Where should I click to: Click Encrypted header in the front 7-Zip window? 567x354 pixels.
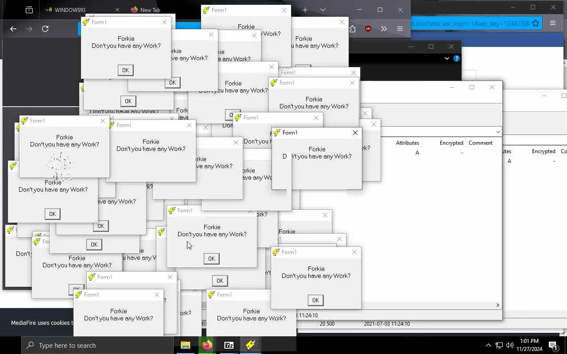point(451,143)
